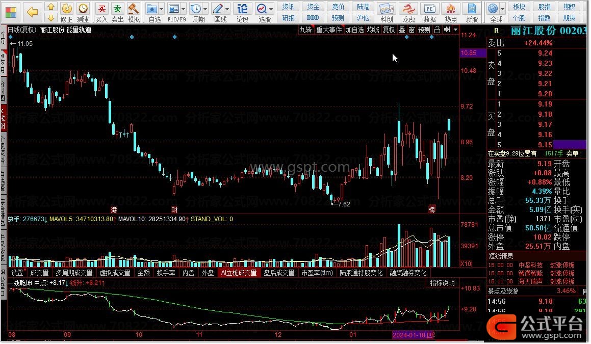
Task: Toggle 均线 moving averages
Action: click(x=373, y=30)
